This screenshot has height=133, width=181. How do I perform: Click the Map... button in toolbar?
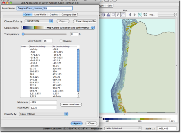click(x=152, y=15)
